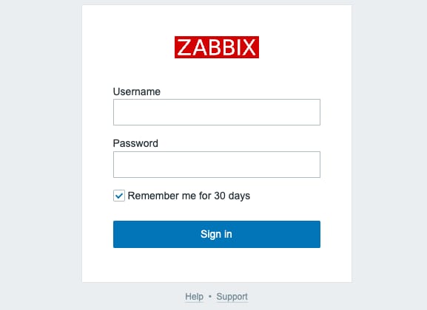427x310 pixels.
Task: Click the white login card's empty area
Action: click(x=217, y=265)
